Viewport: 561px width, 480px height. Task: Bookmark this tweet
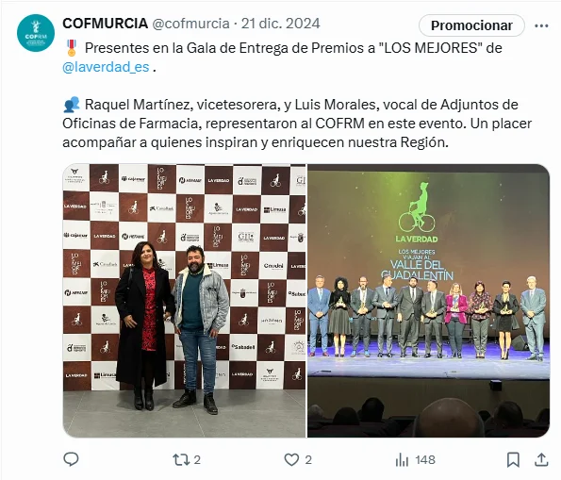(513, 459)
